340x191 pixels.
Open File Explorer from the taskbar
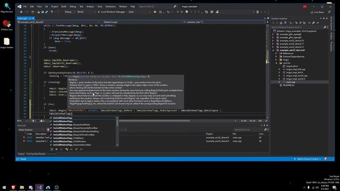22,187
